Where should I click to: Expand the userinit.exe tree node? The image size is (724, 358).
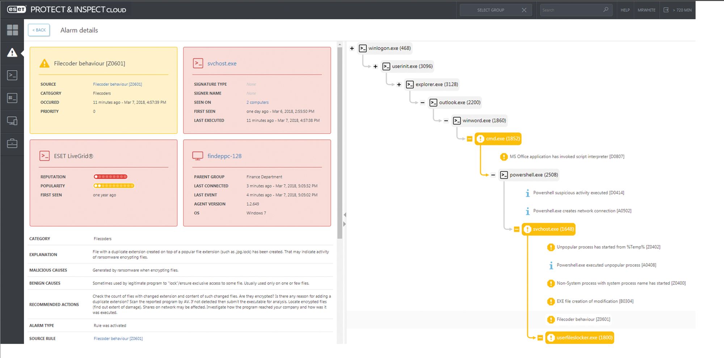[x=375, y=66]
